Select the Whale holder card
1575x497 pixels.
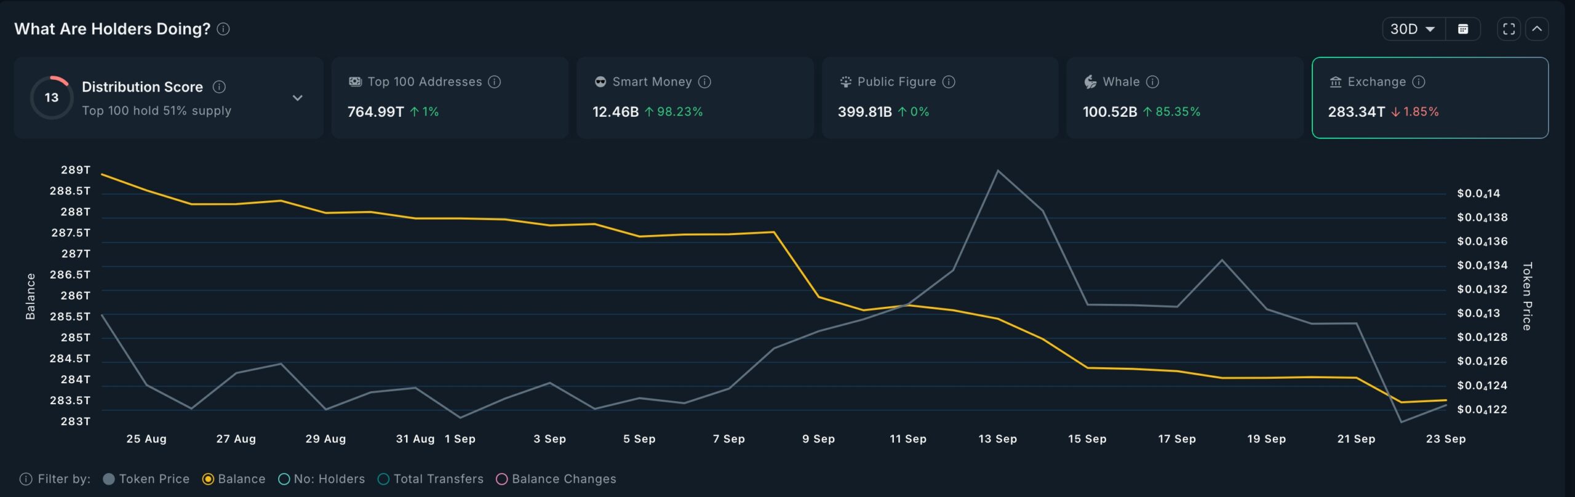1184,98
